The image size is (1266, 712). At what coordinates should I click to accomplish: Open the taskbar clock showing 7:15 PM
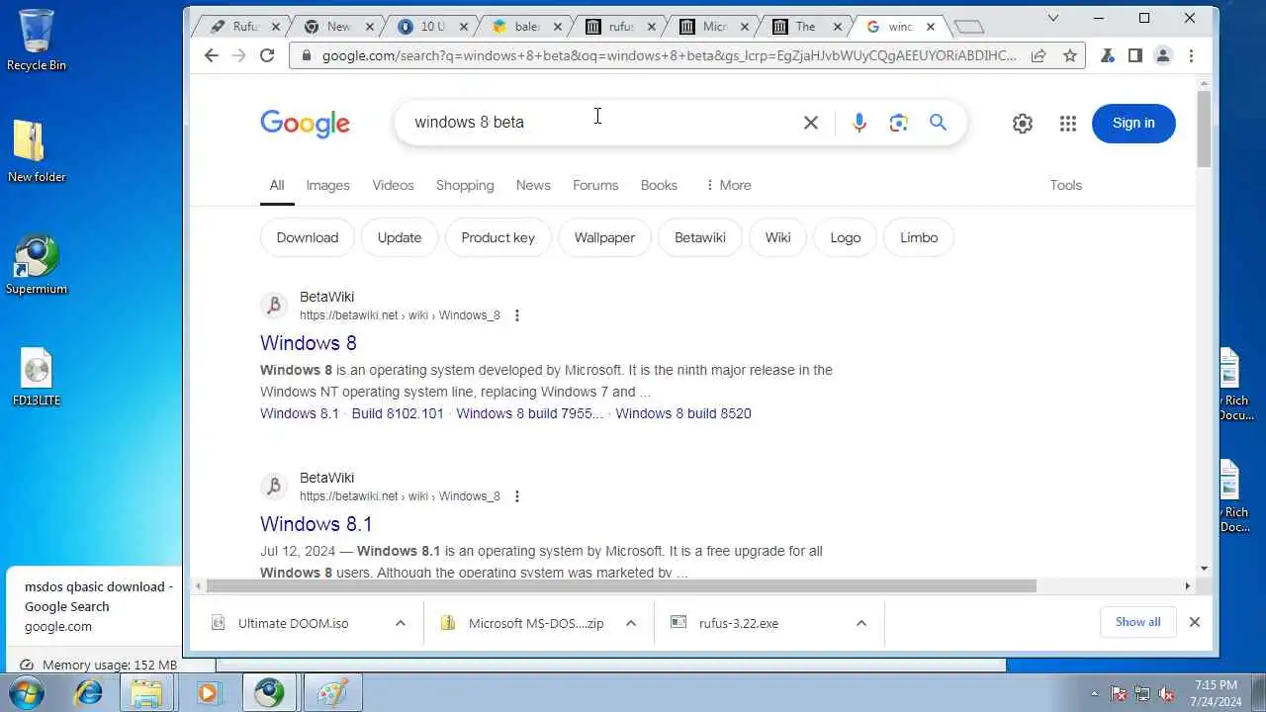pyautogui.click(x=1216, y=692)
